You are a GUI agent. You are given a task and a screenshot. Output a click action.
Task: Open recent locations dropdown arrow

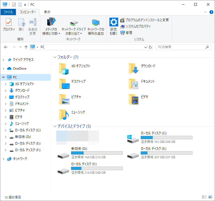coord(20,47)
